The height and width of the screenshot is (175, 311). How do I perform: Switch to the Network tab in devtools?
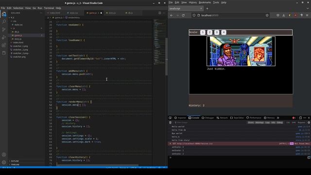click(222, 118)
